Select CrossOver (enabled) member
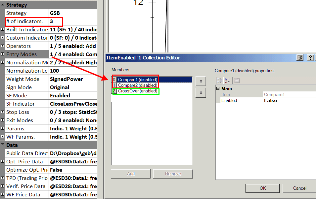This screenshot has width=316, height=199. (137, 91)
